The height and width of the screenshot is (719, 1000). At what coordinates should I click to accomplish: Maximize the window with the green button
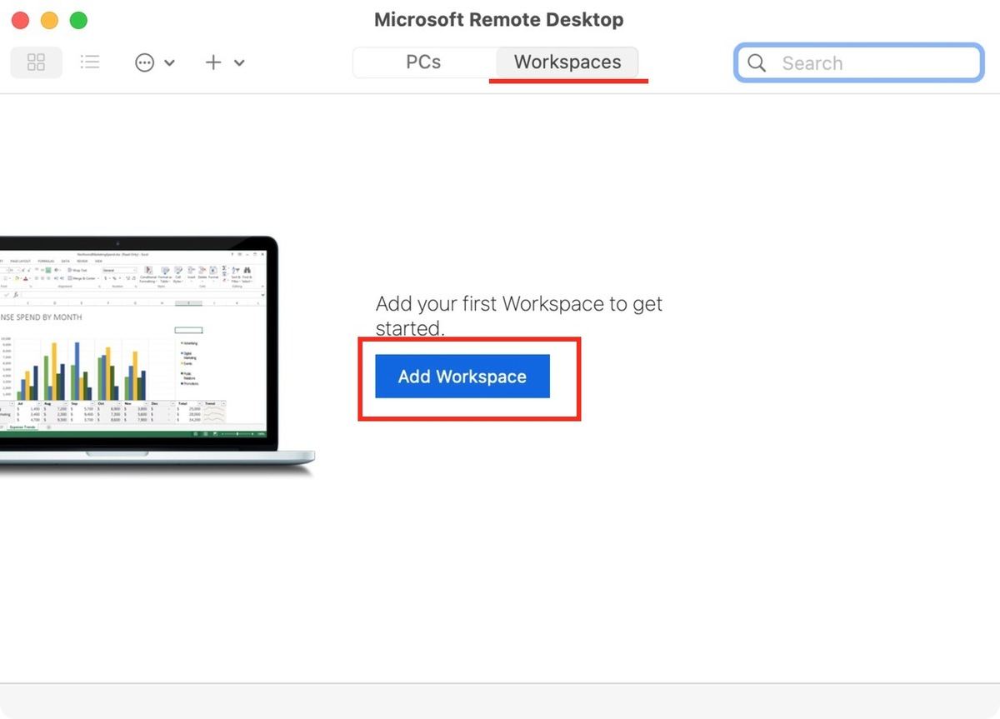click(78, 20)
